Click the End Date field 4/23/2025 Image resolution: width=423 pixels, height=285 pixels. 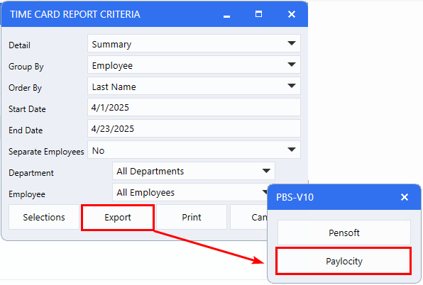coord(194,128)
